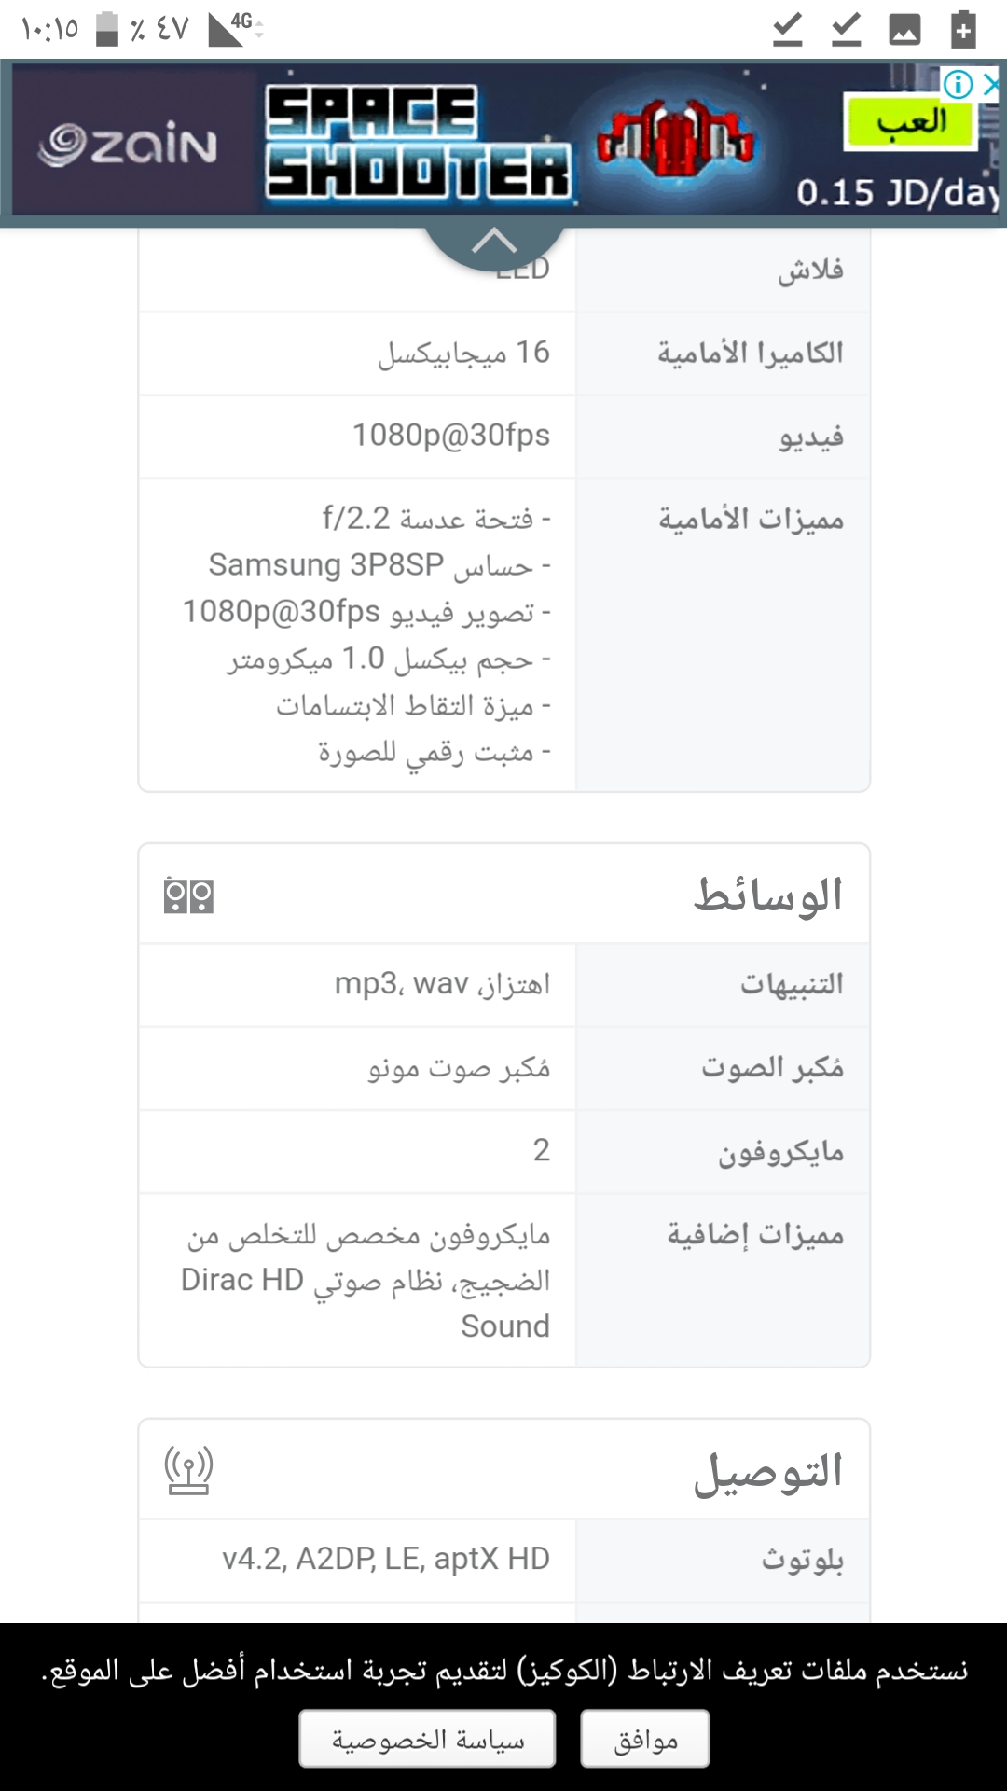Accept cookies with the موافق button

click(x=645, y=1739)
